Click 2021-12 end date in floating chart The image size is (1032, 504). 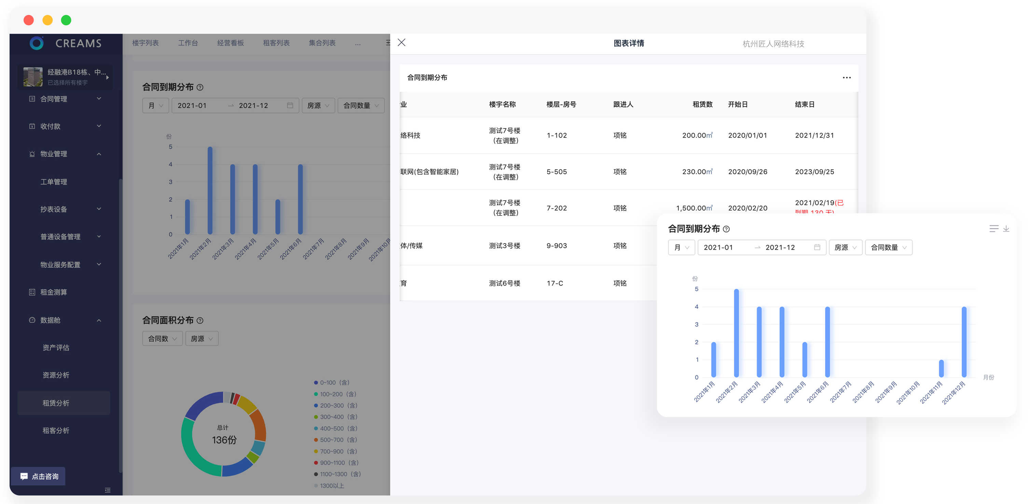point(780,247)
